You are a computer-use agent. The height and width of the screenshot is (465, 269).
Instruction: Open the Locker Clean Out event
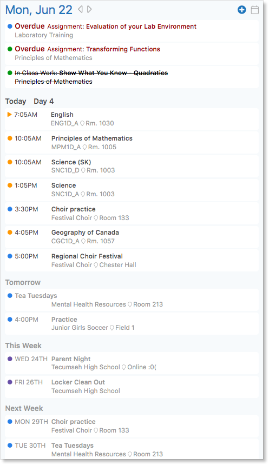(x=132, y=387)
